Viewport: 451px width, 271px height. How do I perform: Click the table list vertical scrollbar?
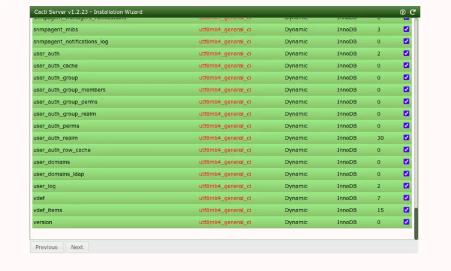[x=416, y=224]
